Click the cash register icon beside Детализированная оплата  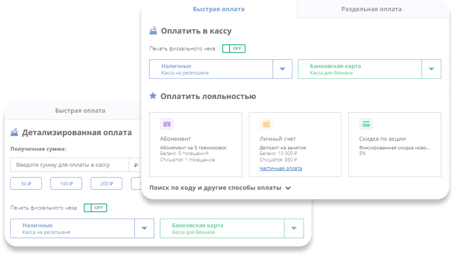[x=14, y=132]
